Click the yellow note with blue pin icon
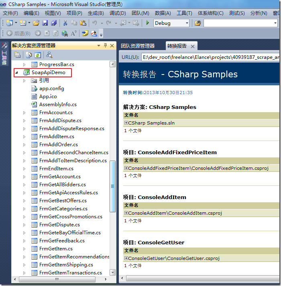 click(x=85, y=33)
